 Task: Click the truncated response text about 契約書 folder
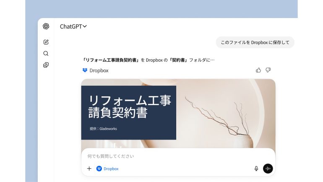tap(148, 60)
